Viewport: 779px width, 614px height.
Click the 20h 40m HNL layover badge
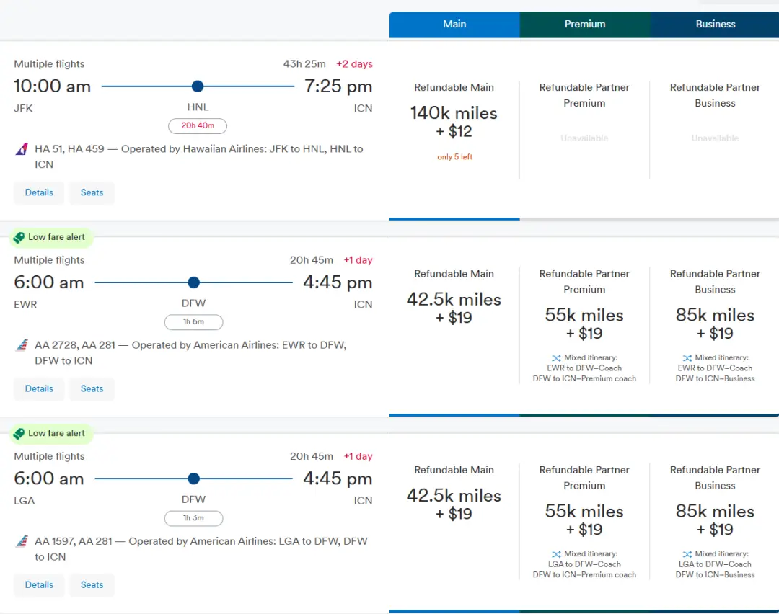[197, 126]
